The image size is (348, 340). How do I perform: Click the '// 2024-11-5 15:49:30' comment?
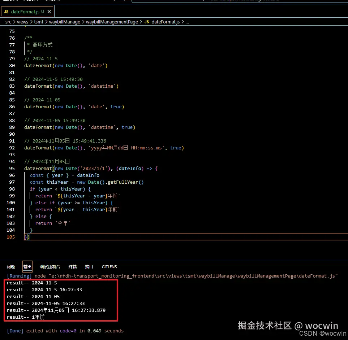[53, 79]
